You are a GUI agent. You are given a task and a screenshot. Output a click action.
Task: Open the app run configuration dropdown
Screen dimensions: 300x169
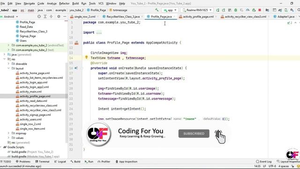pyautogui.click(x=170, y=10)
